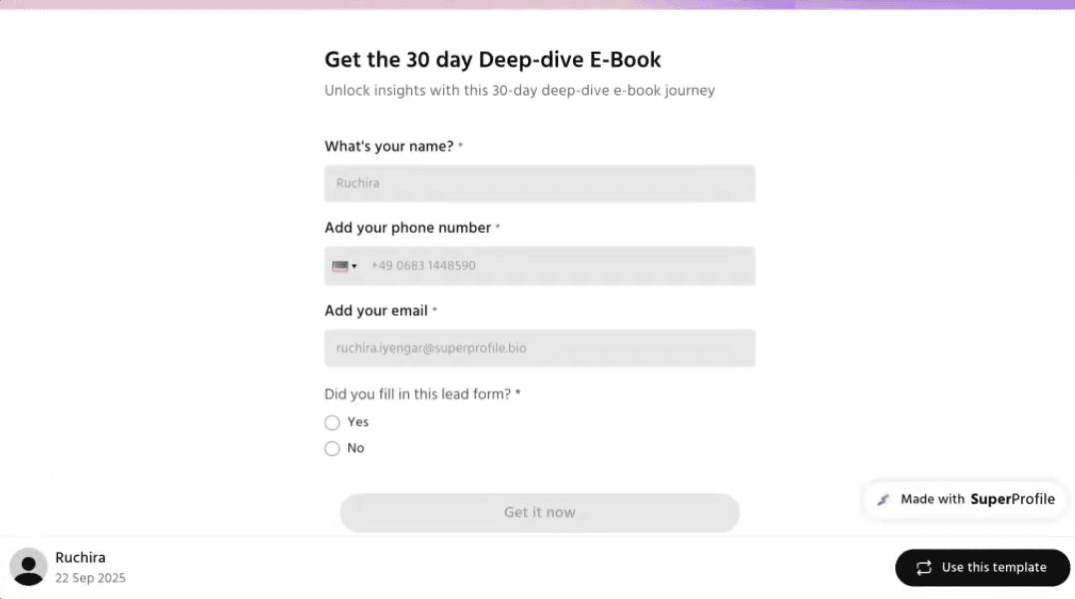Focus the What's your name input field
Image resolution: width=1075 pixels, height=599 pixels.
539,184
